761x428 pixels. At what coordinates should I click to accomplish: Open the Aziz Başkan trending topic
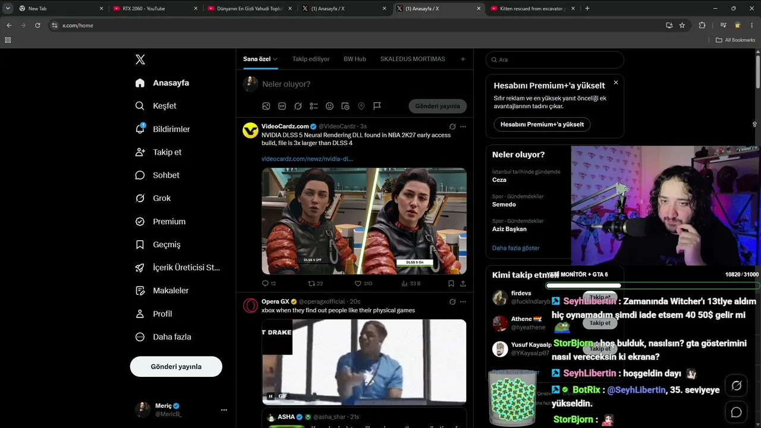[510, 229]
